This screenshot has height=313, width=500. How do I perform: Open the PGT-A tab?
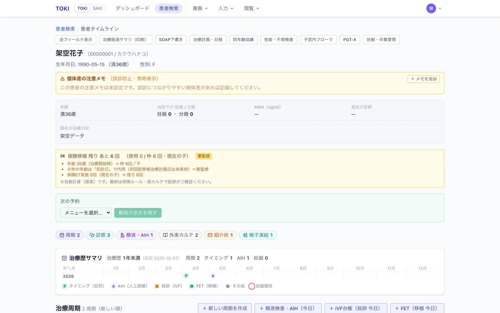tap(350, 40)
